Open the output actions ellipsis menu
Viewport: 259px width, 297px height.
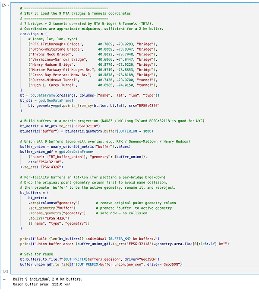pos(5,279)
